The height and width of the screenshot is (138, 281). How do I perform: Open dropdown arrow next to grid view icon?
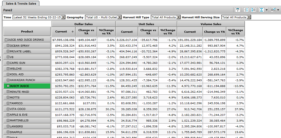278,10
